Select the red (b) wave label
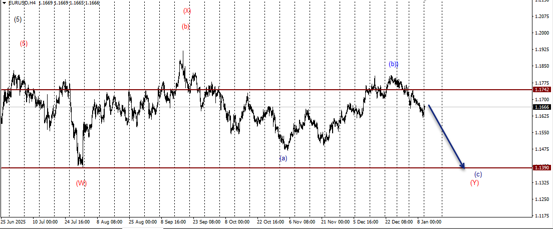 pos(185,27)
